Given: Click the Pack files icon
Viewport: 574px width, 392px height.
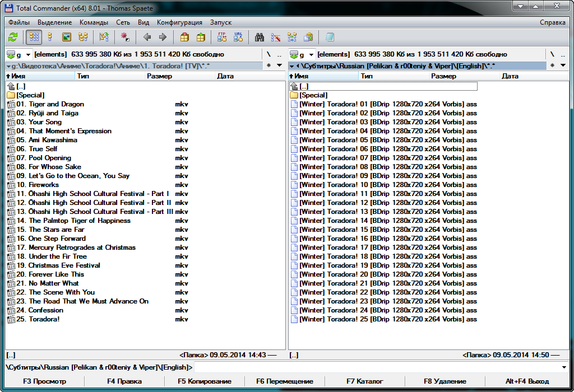Looking at the screenshot, I should tap(184, 37).
